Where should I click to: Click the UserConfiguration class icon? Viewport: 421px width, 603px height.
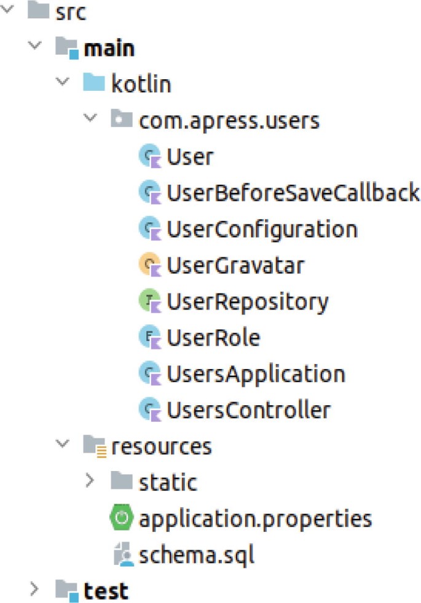[150, 229]
